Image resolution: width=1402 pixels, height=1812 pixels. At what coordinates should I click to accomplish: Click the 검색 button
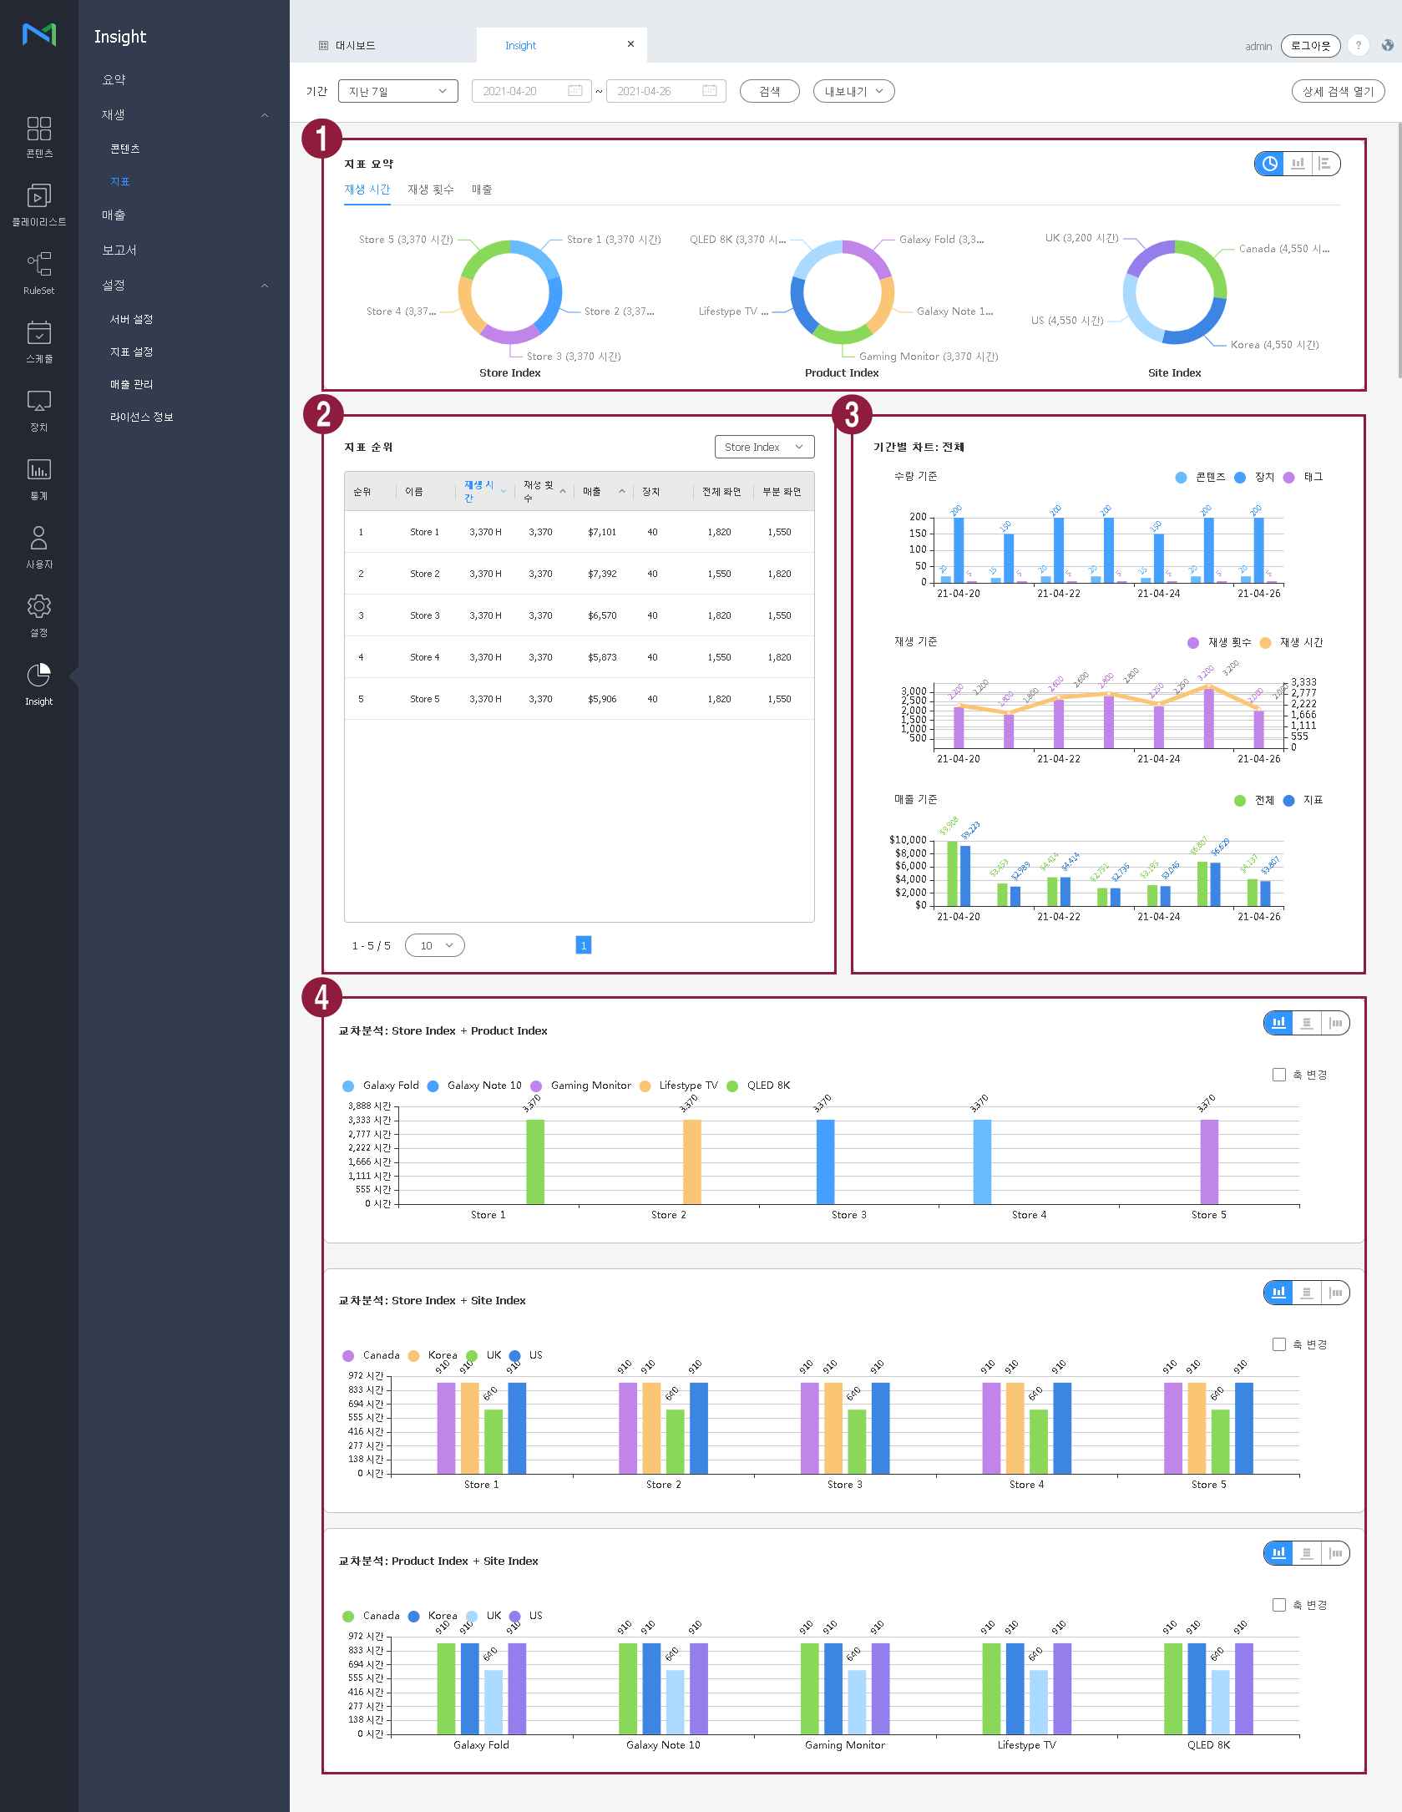pos(769,91)
